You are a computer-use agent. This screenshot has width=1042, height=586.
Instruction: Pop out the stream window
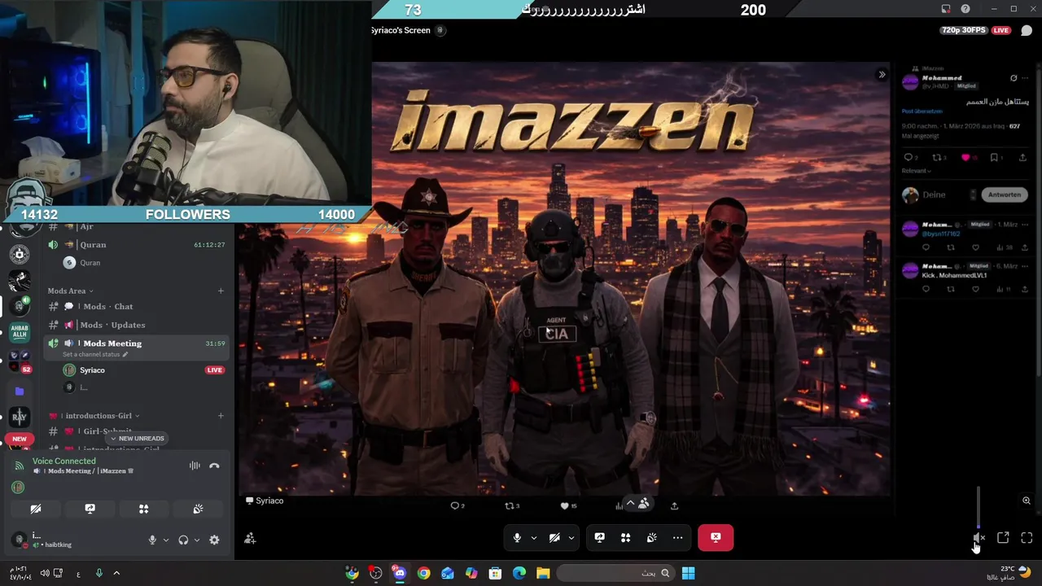pos(1003,537)
